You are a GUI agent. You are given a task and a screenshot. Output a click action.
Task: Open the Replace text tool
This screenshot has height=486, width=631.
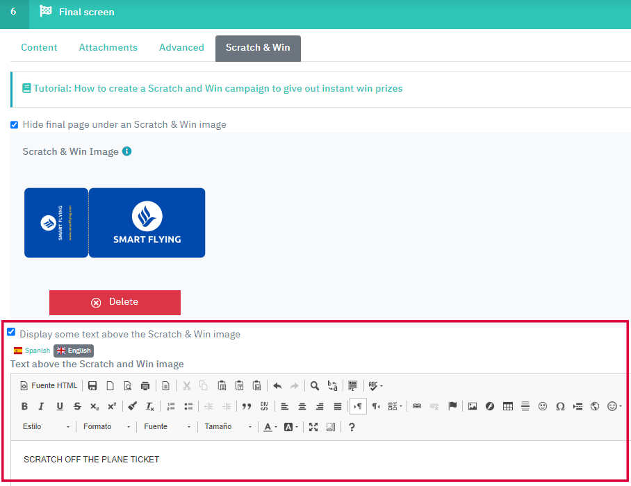click(332, 386)
